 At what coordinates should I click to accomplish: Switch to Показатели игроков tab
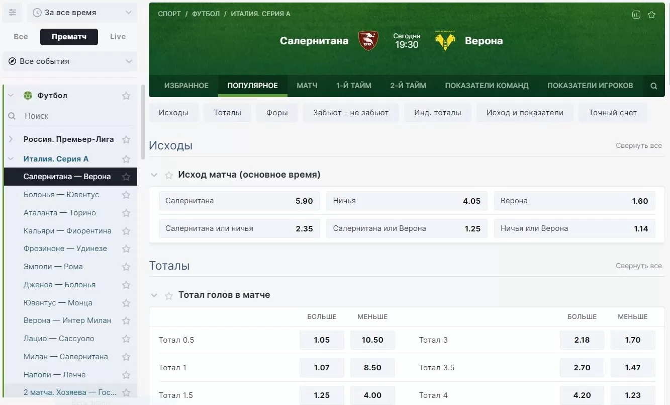[590, 86]
